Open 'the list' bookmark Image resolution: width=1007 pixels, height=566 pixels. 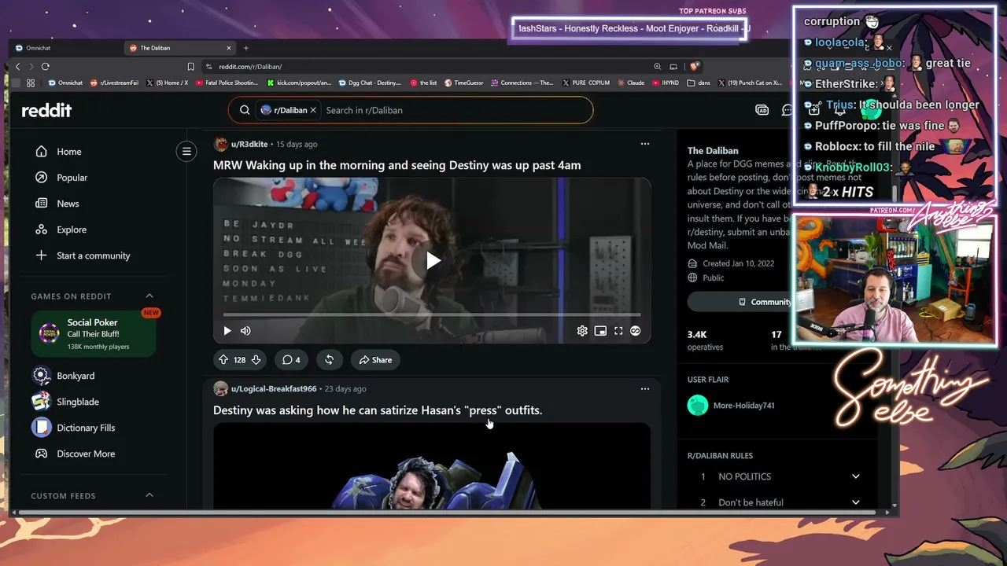tap(423, 83)
